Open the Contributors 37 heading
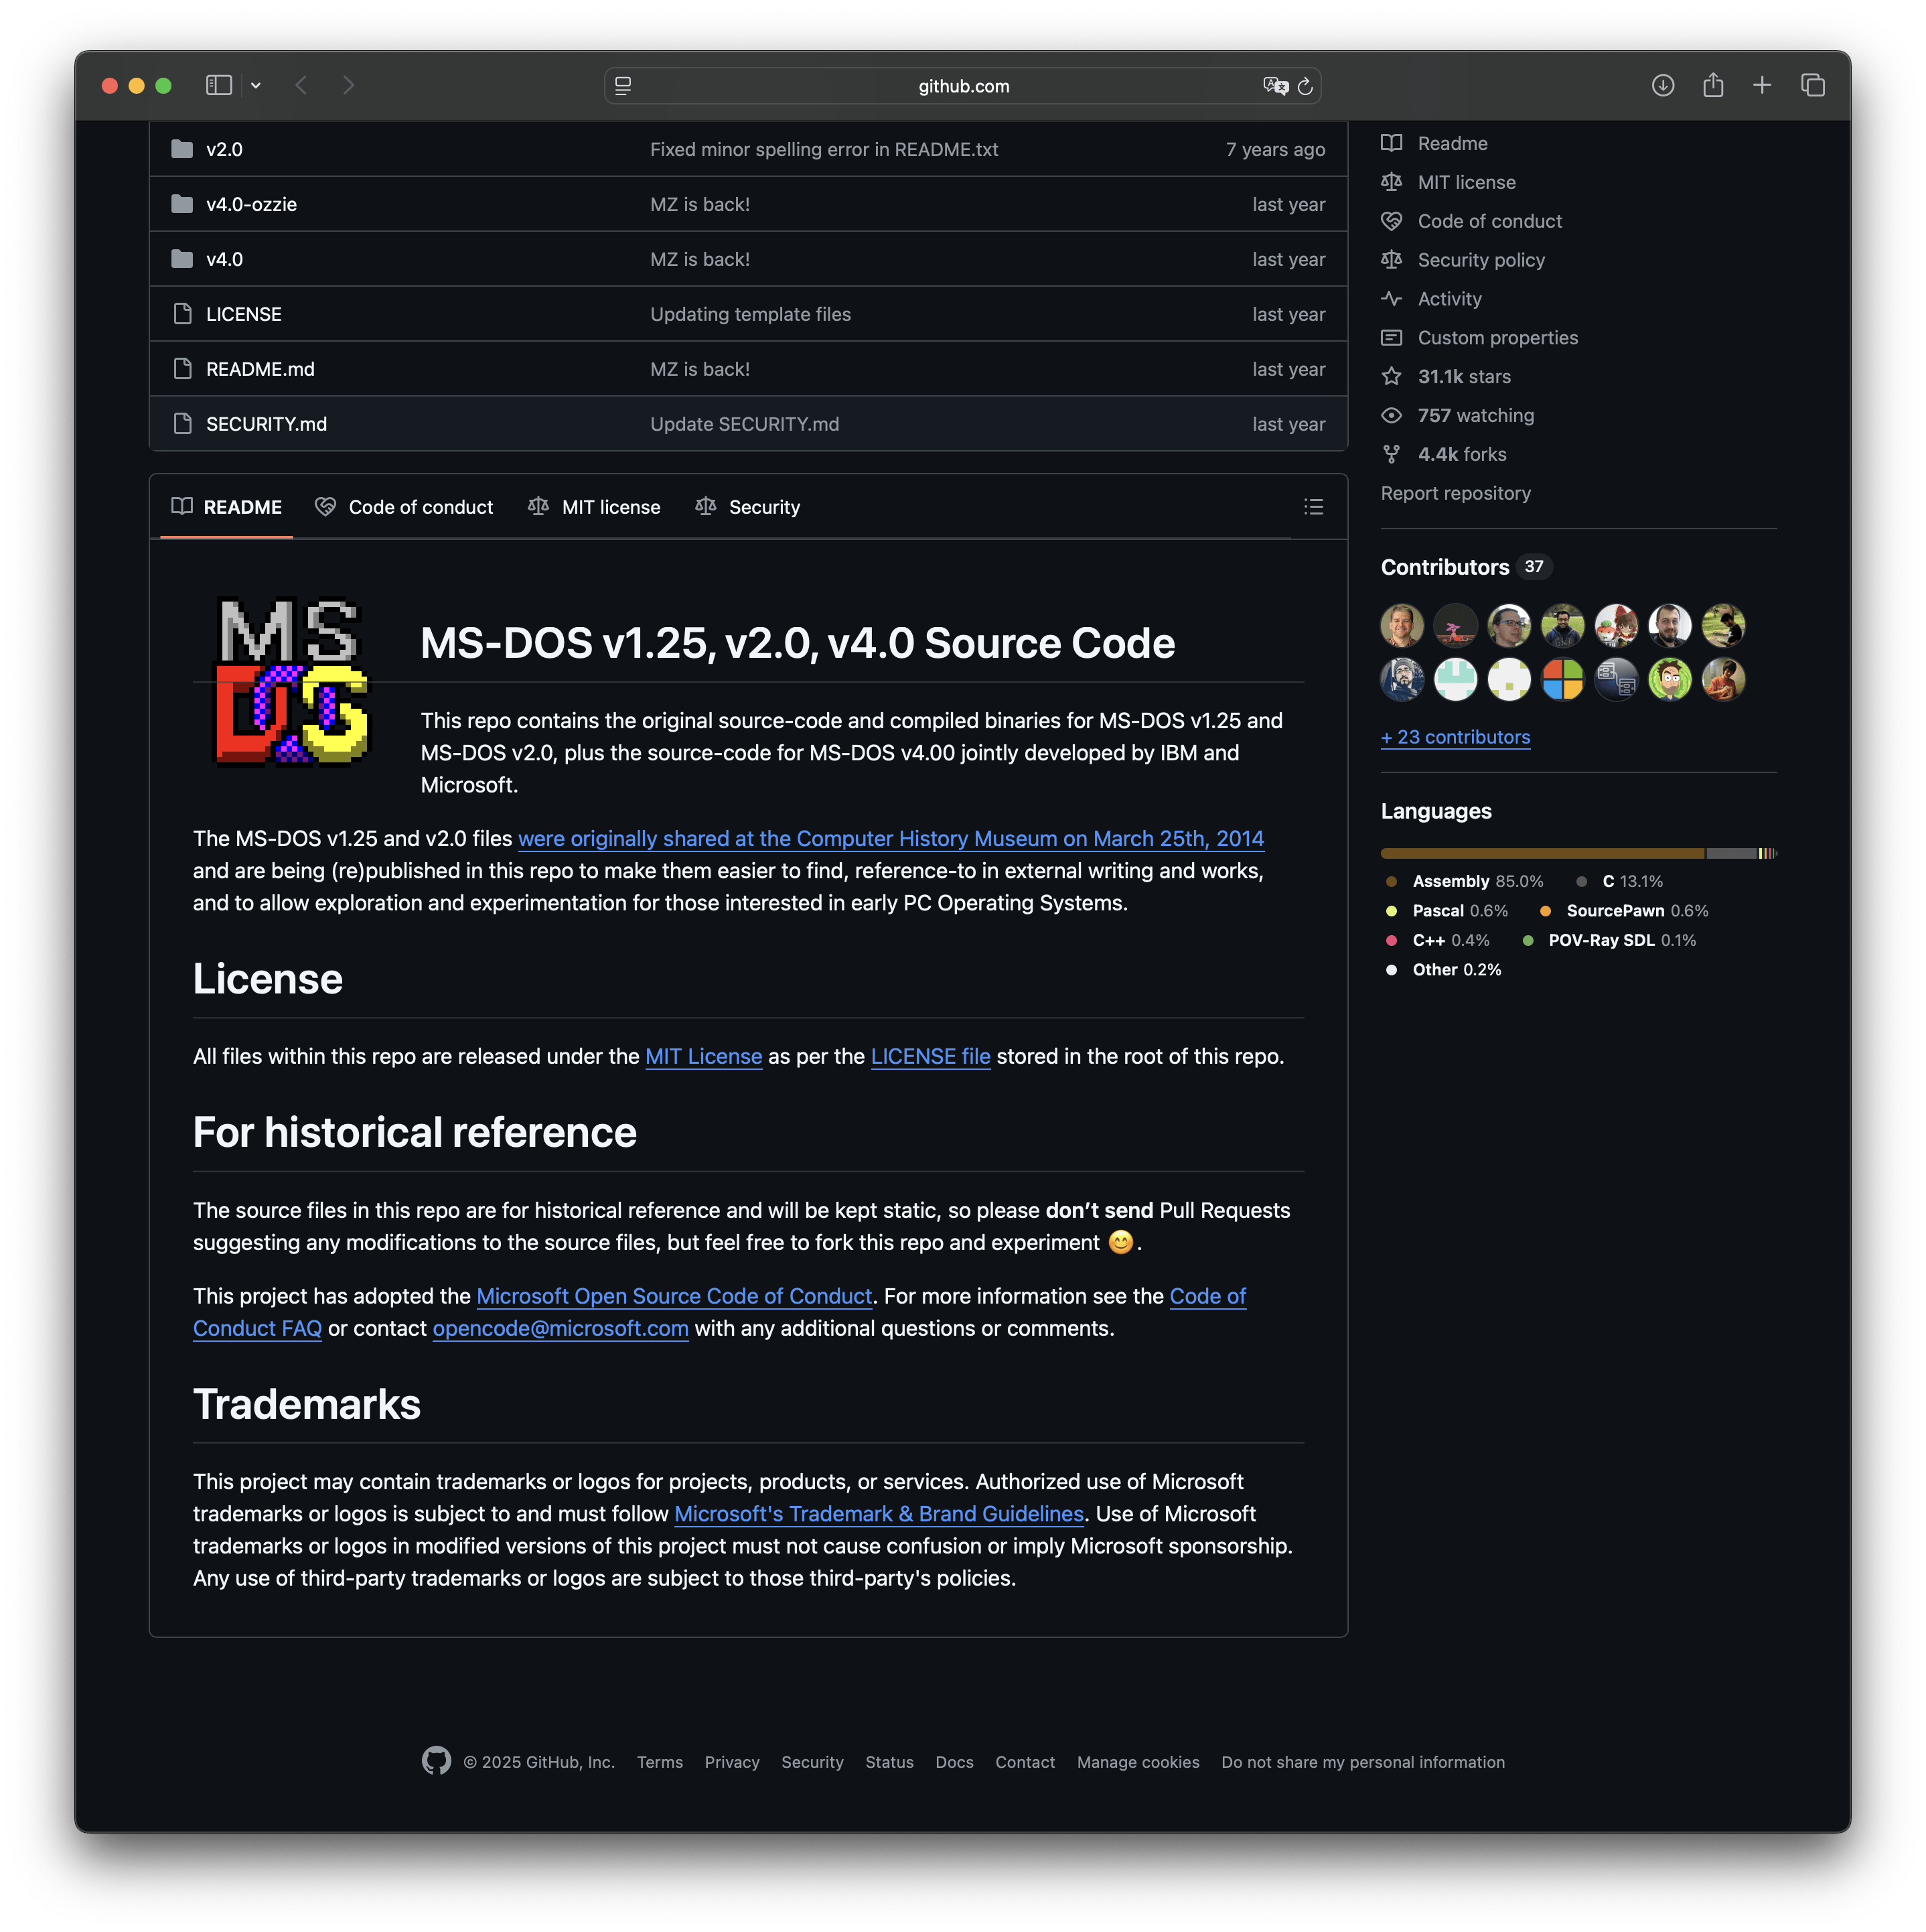 click(x=1466, y=568)
